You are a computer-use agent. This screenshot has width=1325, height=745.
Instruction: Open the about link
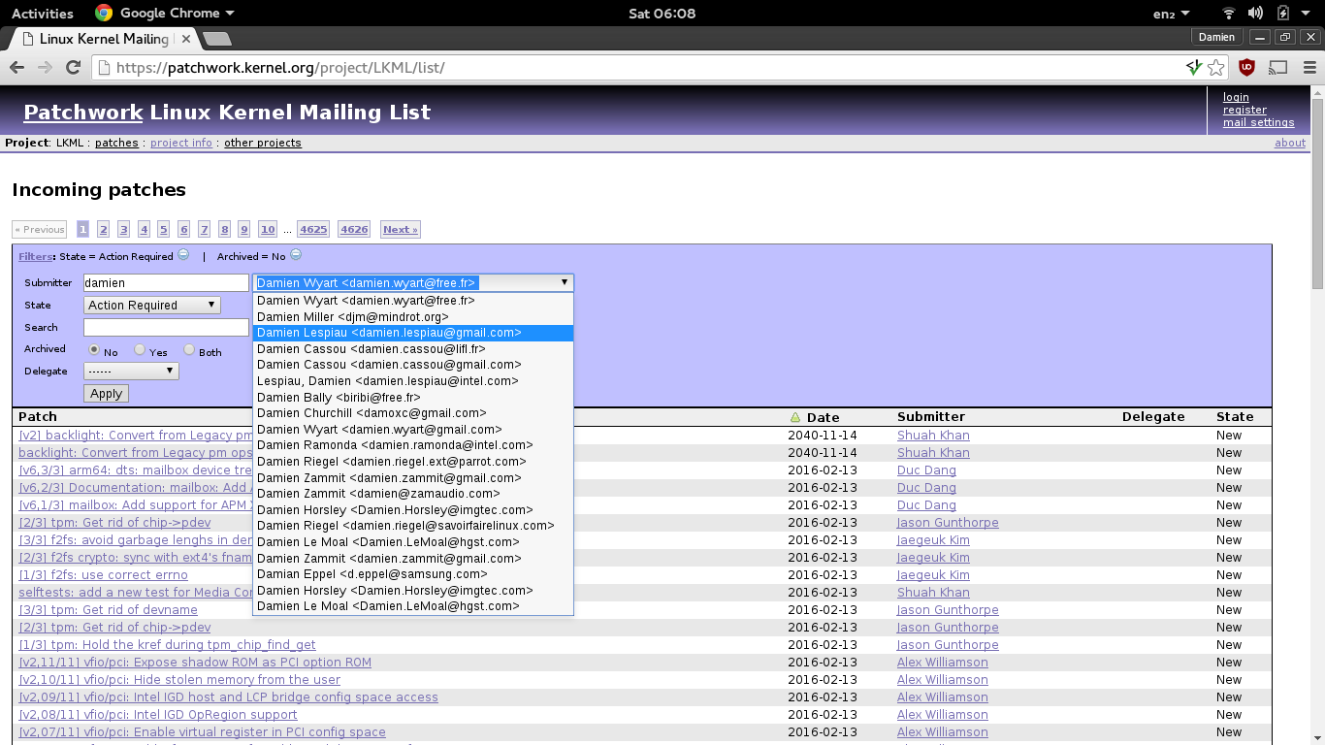click(x=1290, y=143)
